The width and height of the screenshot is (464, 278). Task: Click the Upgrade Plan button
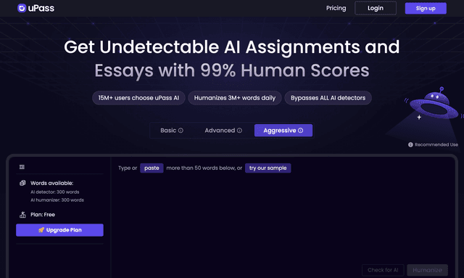[59, 230]
